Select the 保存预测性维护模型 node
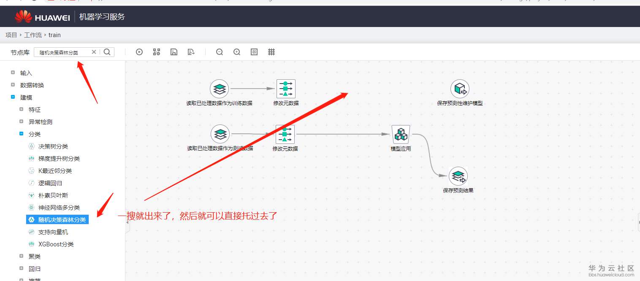 [460, 89]
